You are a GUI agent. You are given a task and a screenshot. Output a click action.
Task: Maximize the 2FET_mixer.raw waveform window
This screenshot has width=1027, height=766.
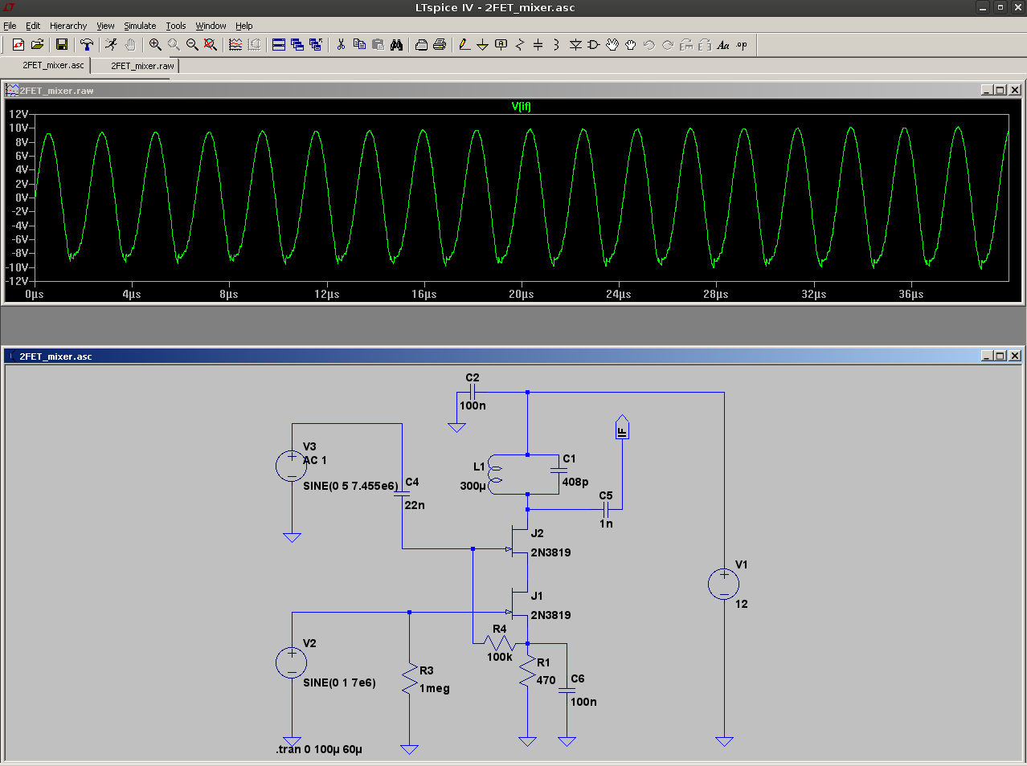tap(1000, 90)
